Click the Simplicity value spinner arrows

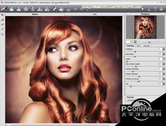pos(163,49)
